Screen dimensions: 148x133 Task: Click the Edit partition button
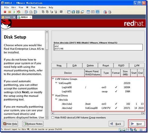(75, 65)
